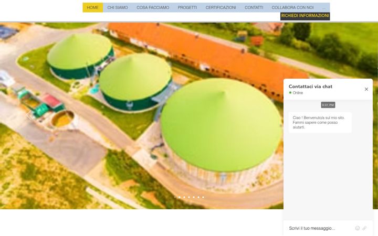Focus the Scrivi il tuo messaggio field
Viewport: 378px width, 236px height.
318,228
